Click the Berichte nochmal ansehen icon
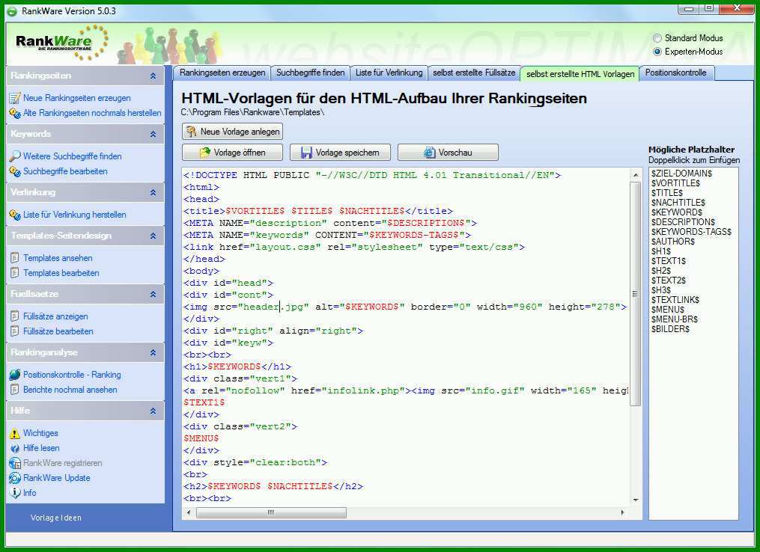The image size is (760, 552). coord(15,389)
